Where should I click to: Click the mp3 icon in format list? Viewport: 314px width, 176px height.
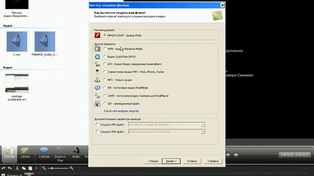coord(97,80)
